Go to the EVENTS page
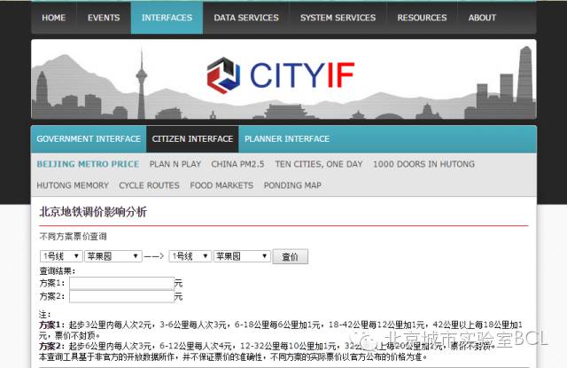Viewport: 567px width, 368px height. pyautogui.click(x=104, y=18)
